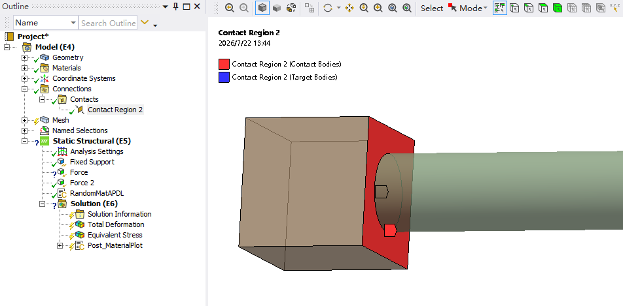This screenshot has height=306, width=623.
Task: Select Materials in the outline tree
Action: tap(67, 68)
